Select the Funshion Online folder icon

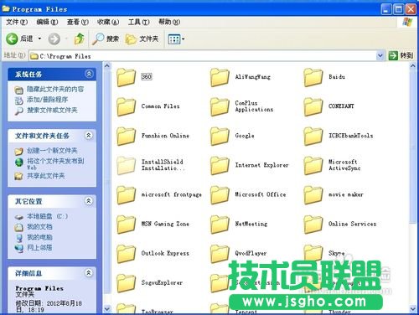pos(126,136)
